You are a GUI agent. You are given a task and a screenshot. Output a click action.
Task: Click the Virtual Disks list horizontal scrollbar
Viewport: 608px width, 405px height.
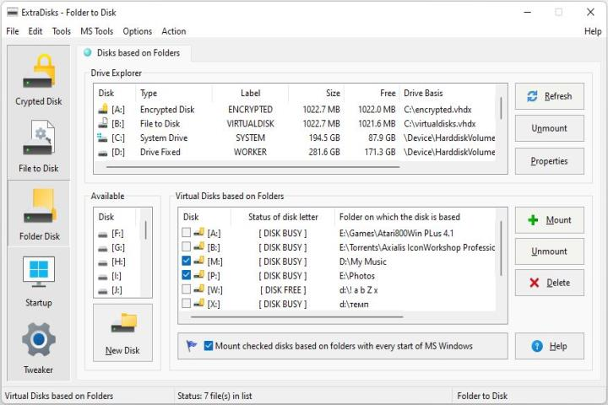coord(296,316)
